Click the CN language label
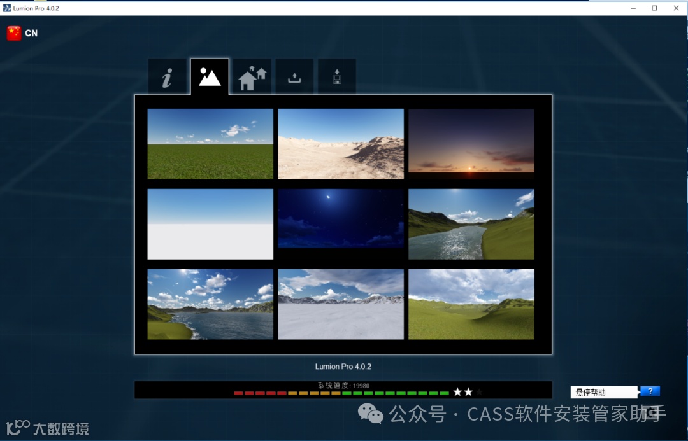The width and height of the screenshot is (688, 441). [31, 33]
